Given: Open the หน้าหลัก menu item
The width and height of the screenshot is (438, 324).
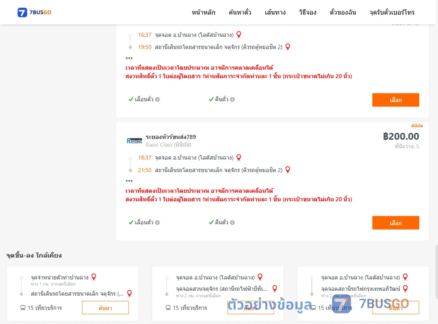Looking at the screenshot, I should pyautogui.click(x=203, y=12).
